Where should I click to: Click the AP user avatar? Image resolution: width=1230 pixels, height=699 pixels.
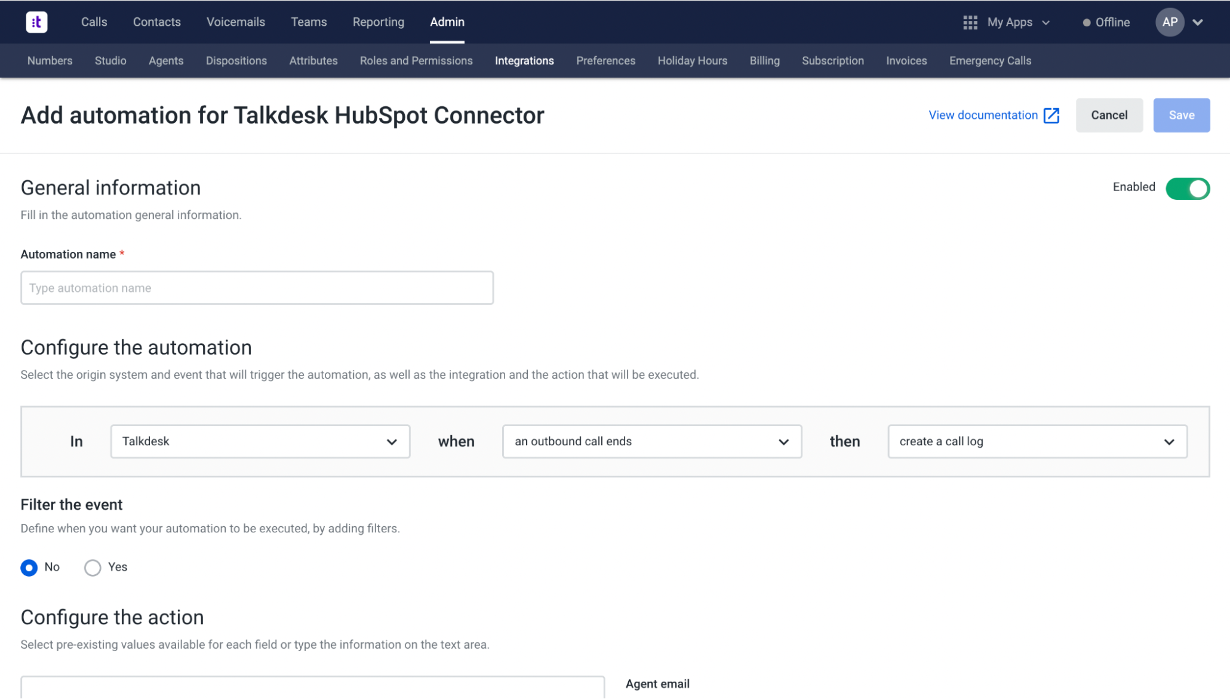(x=1170, y=22)
